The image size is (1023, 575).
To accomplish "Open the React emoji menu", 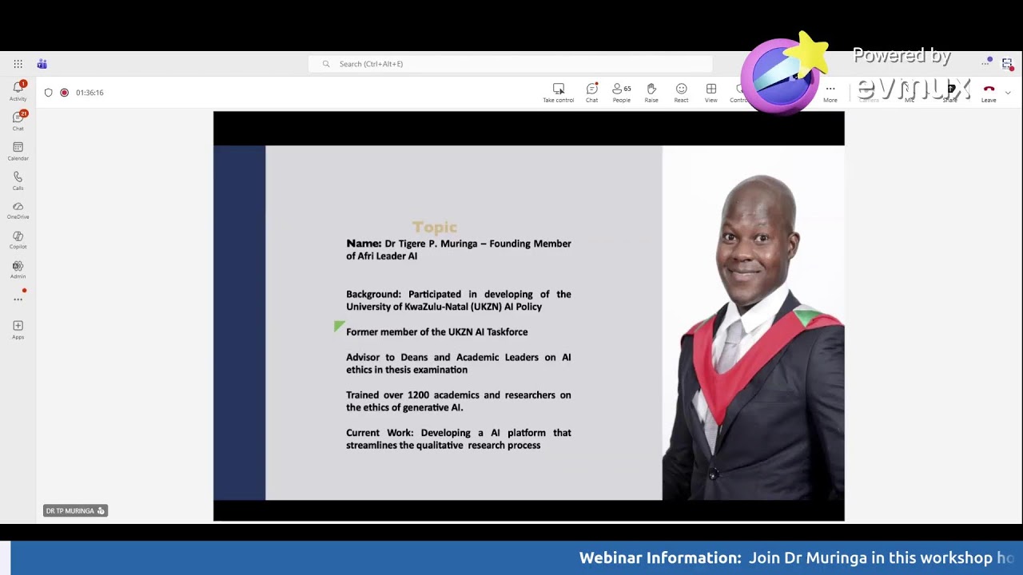I will click(x=681, y=93).
